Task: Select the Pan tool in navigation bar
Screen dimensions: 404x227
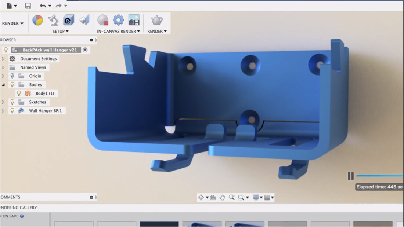Action: tap(223, 197)
